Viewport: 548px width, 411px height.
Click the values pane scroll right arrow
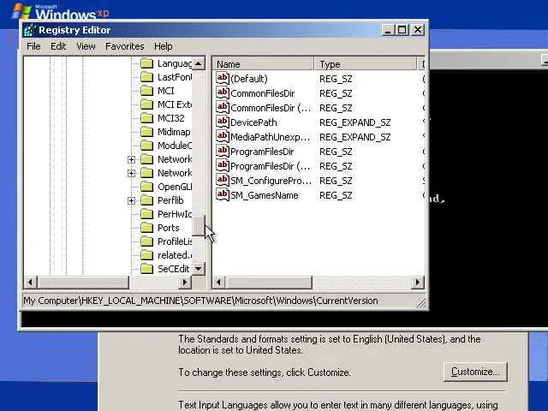click(418, 282)
